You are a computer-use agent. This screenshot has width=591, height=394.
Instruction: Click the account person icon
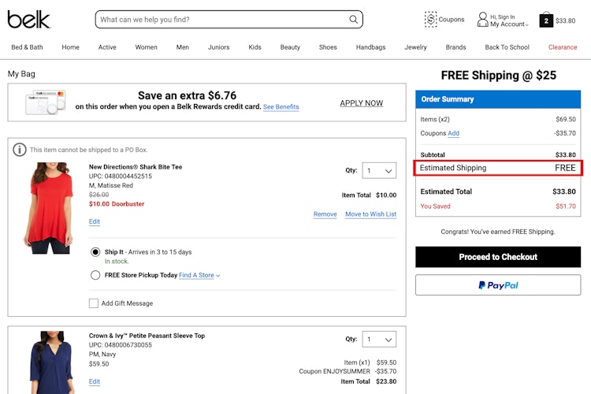(482, 20)
